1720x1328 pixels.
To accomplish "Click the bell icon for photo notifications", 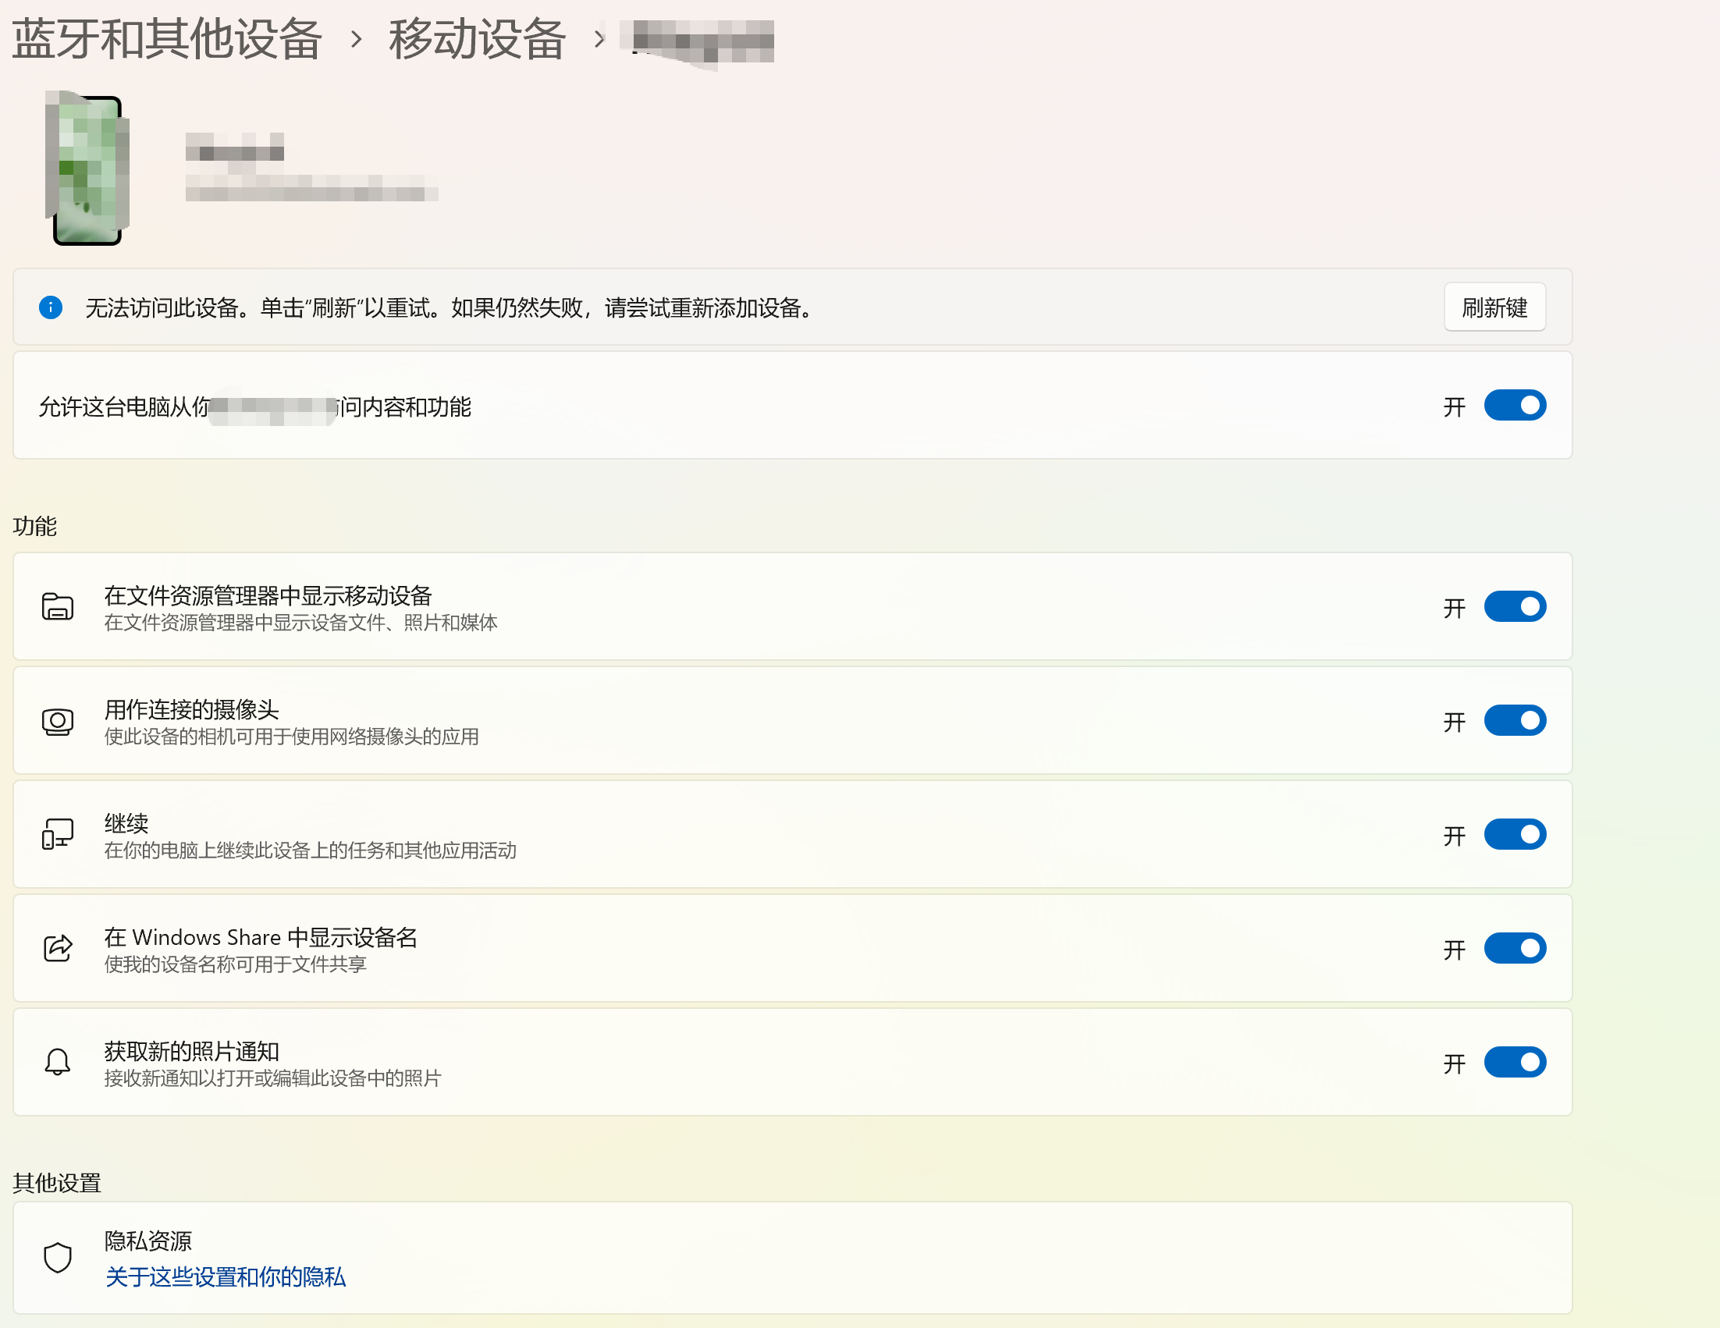I will [58, 1062].
